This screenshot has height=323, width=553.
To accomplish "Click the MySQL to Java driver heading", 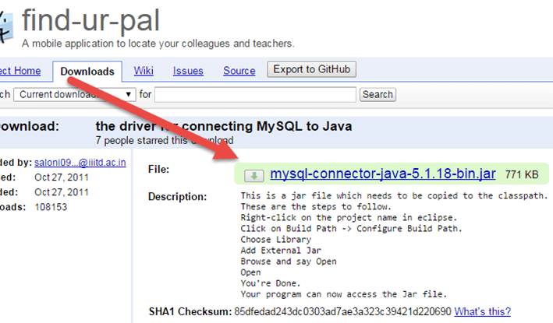I will 223,126.
